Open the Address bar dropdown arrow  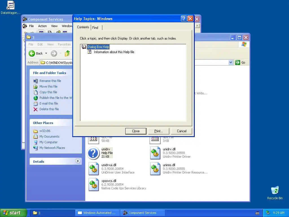tap(231, 62)
